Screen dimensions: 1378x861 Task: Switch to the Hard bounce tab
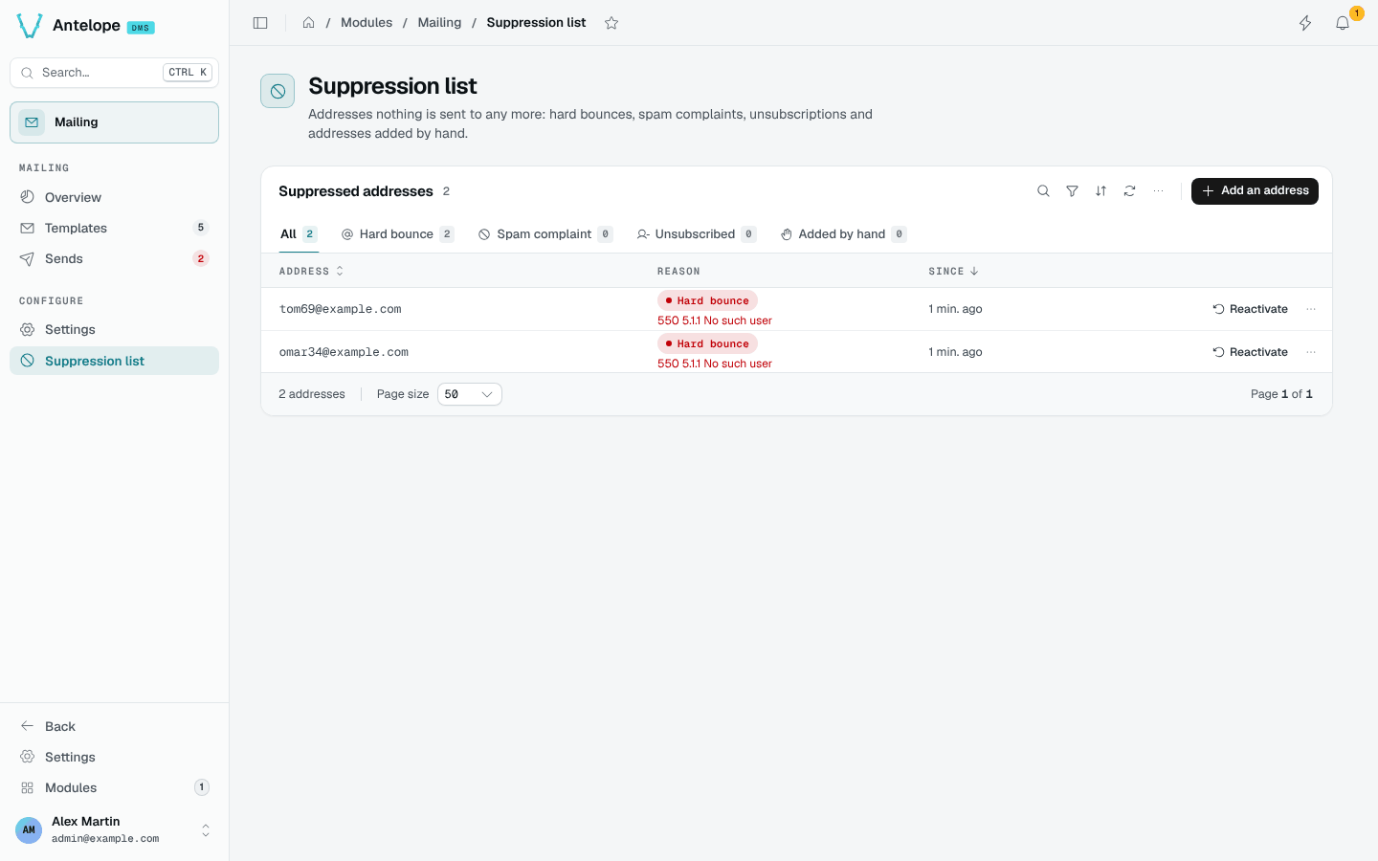click(397, 234)
